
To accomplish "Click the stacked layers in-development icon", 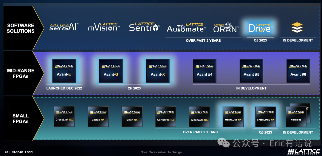I will [x=297, y=28].
